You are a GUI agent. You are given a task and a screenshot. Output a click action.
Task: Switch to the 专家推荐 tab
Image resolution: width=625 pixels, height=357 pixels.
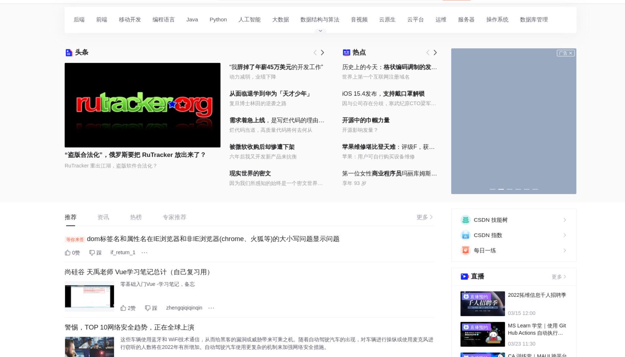[174, 217]
